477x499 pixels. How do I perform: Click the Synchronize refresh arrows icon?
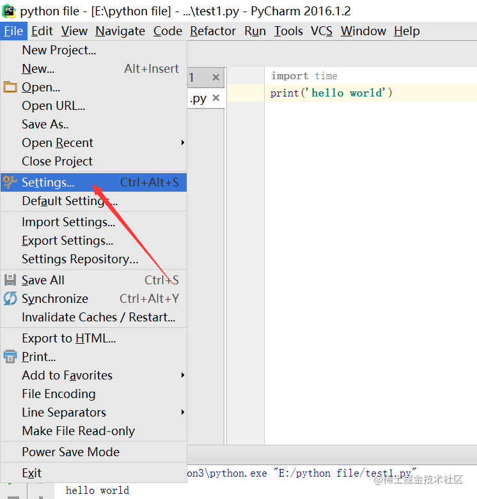tap(10, 298)
